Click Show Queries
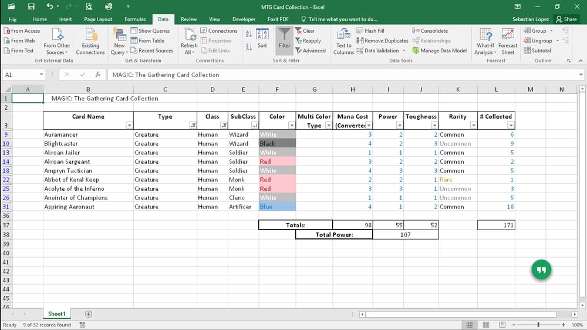Screen dimensions: 587x330 tap(150, 31)
